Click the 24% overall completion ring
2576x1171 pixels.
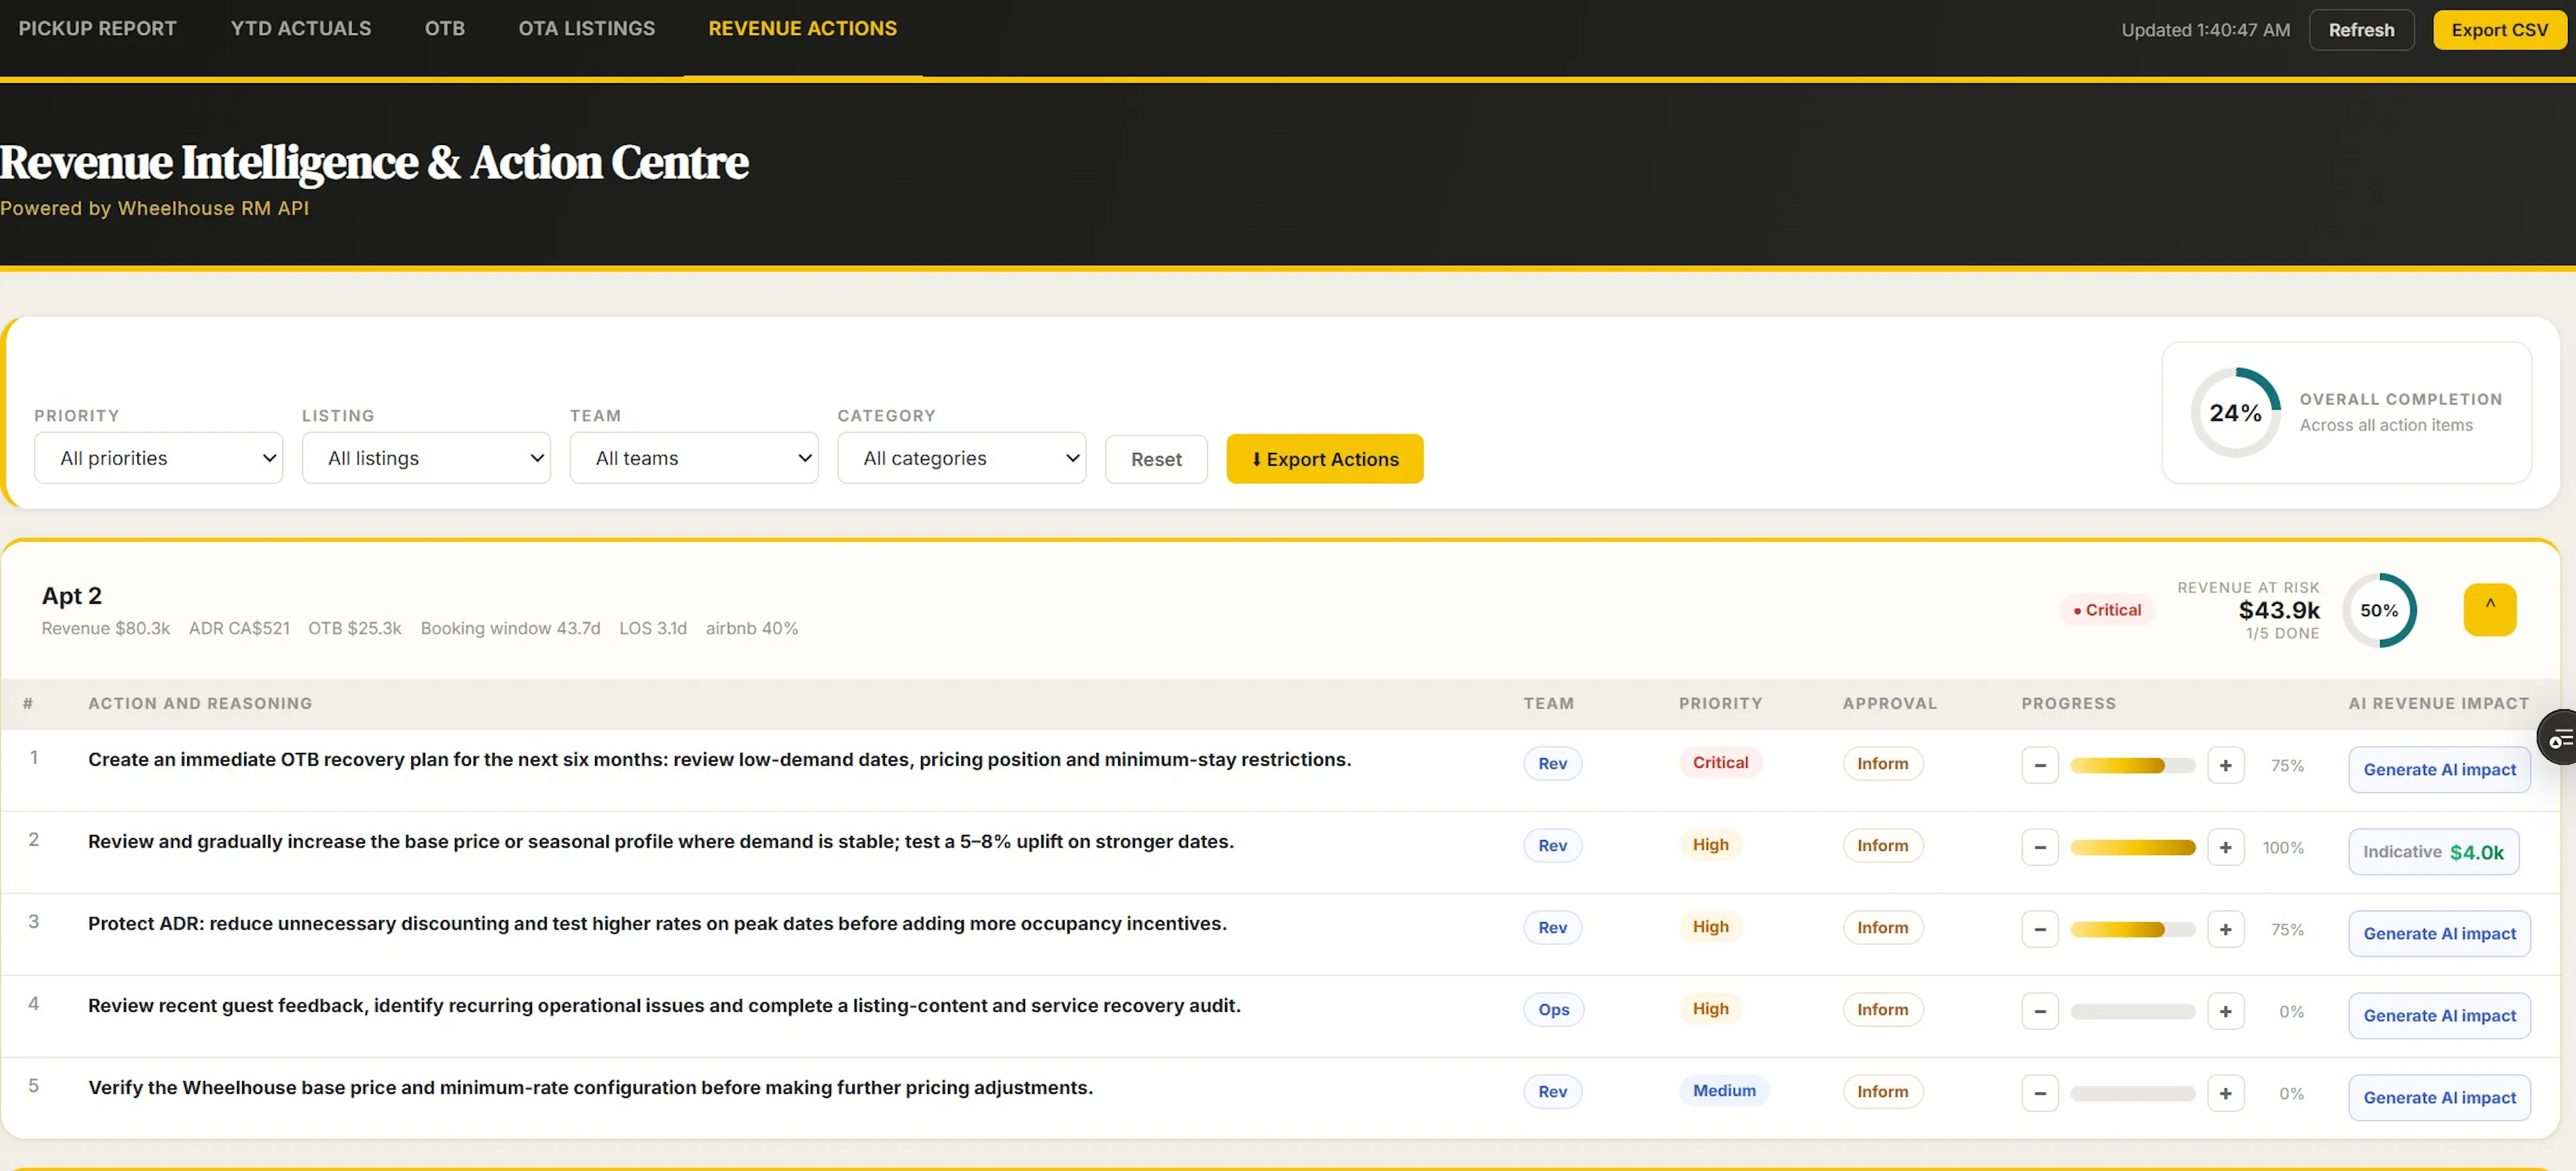click(x=2235, y=413)
